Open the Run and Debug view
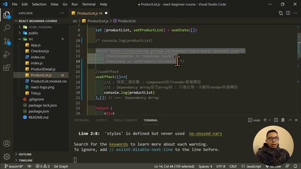 (7, 54)
